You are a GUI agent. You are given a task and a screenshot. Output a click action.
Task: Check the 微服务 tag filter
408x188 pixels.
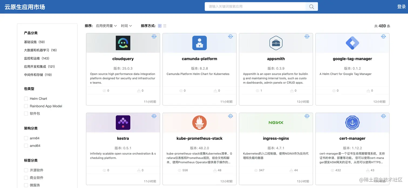coord(26,185)
